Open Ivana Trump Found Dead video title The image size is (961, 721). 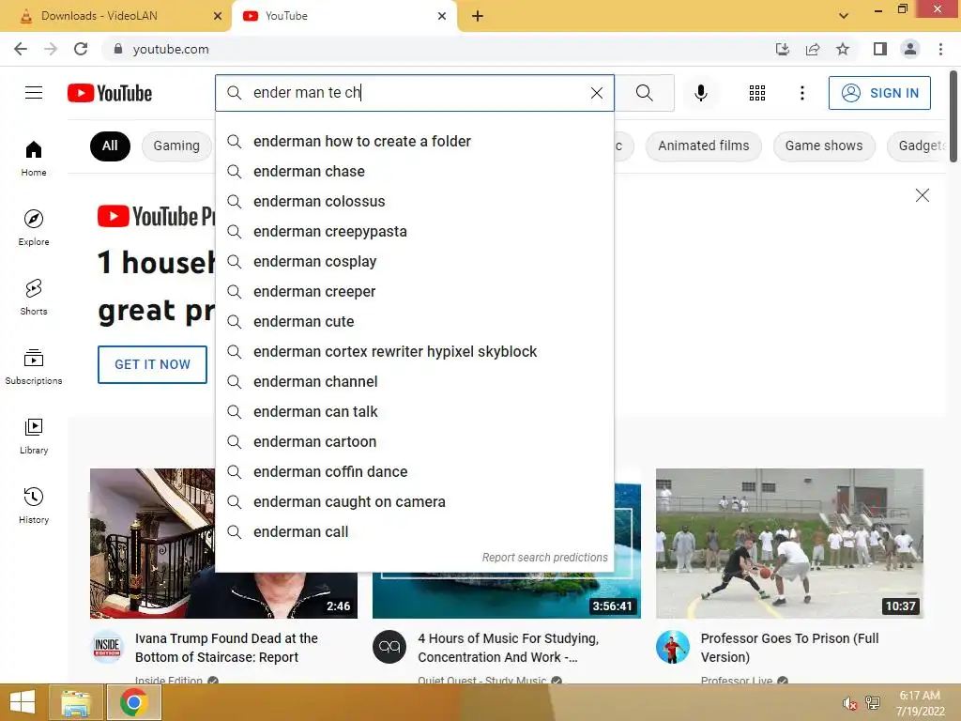(x=226, y=648)
